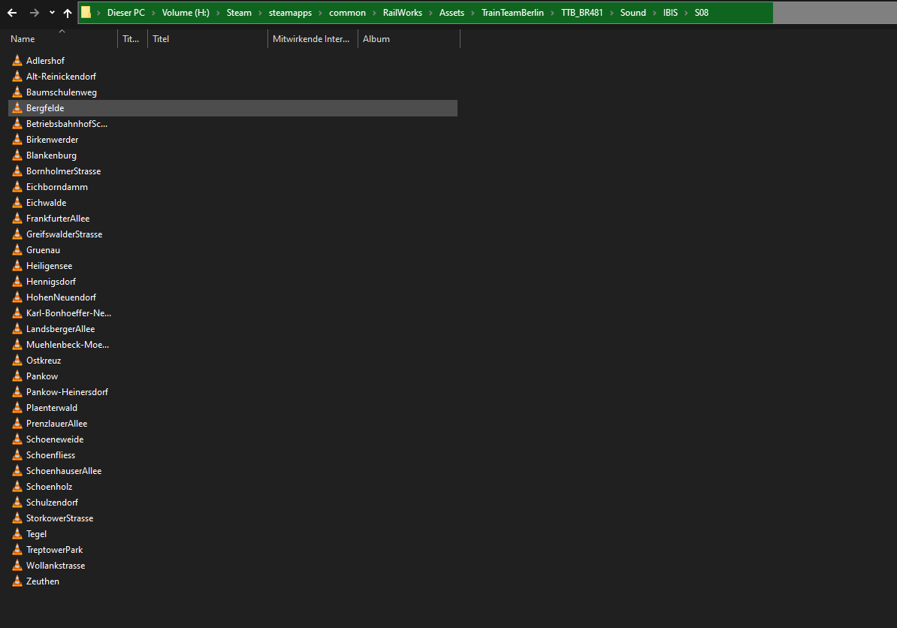The image size is (897, 628).
Task: Select file name PrenzlauerAllee
Action: pyautogui.click(x=56, y=423)
